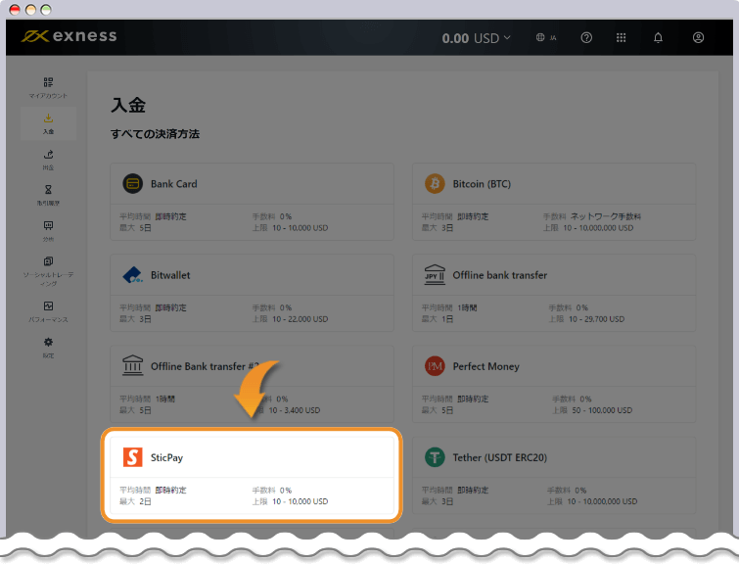Select 入金 deposit in the sidebar
The height and width of the screenshot is (564, 739).
click(x=48, y=123)
